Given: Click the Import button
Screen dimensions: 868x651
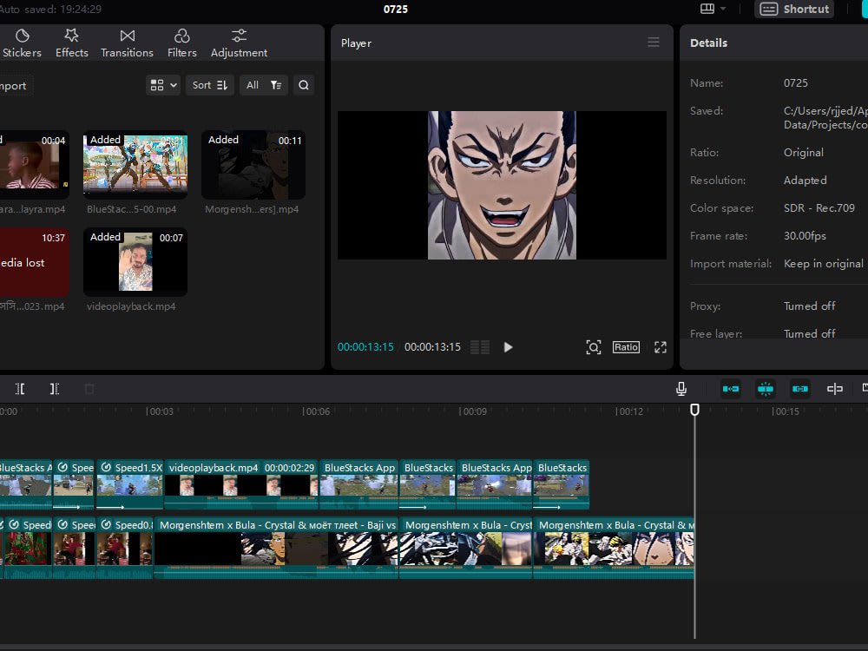Looking at the screenshot, I should tap(15, 86).
